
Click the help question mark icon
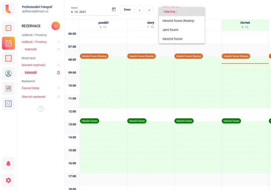[41, 109]
